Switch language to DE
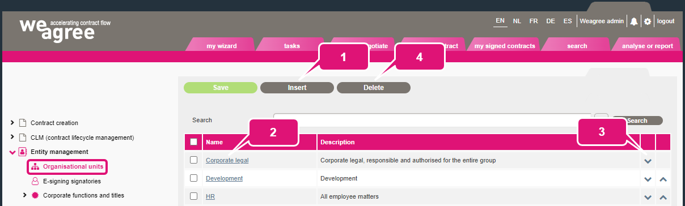This screenshot has height=206, width=685. coord(551,21)
